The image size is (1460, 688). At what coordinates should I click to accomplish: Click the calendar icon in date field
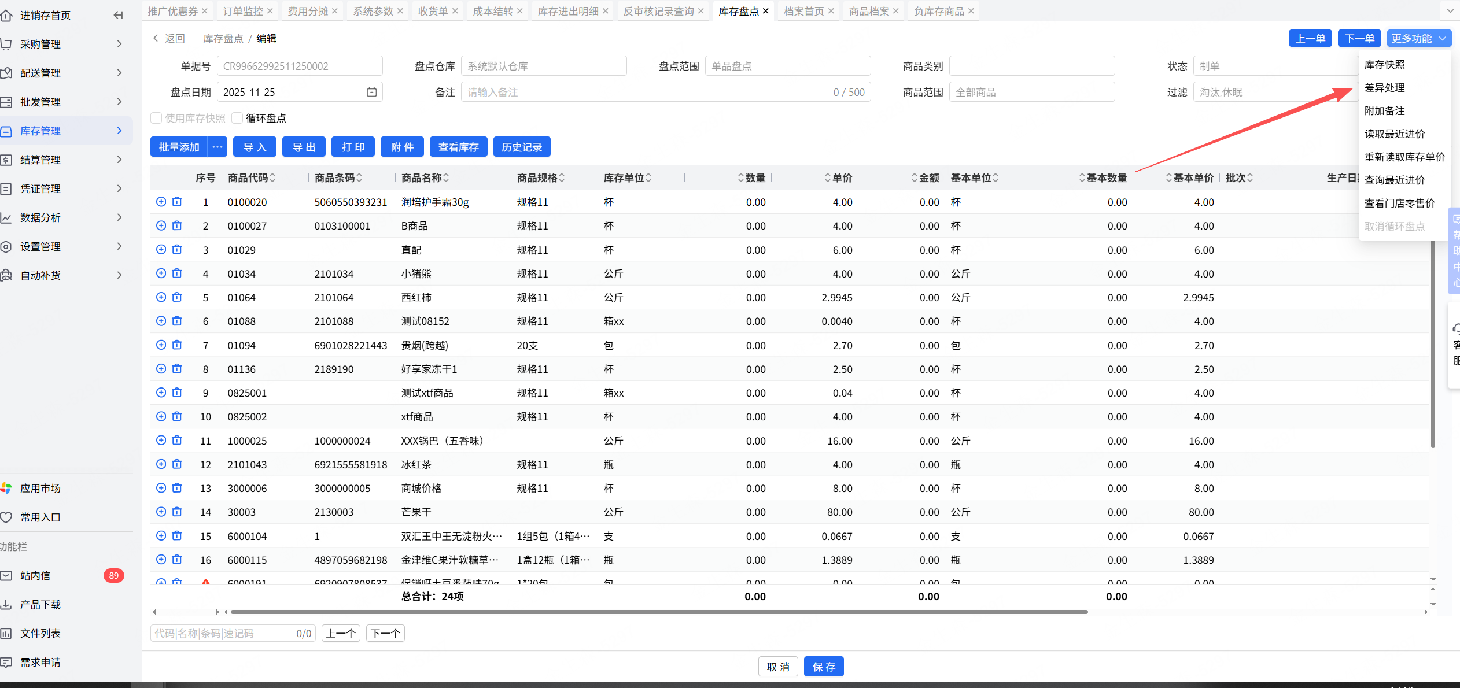click(371, 92)
